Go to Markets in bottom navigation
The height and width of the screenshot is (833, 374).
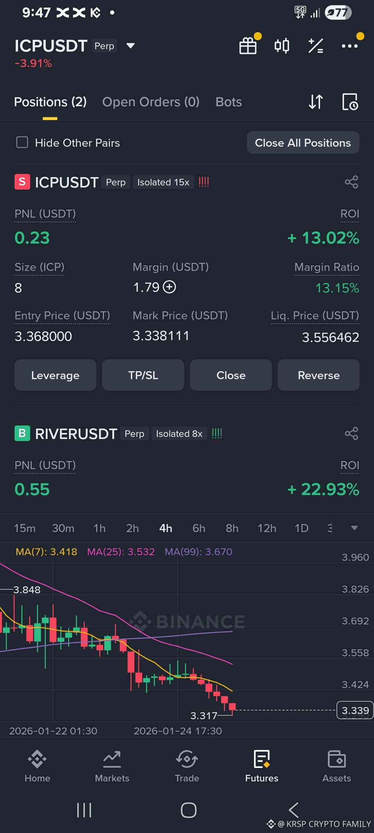point(112,767)
